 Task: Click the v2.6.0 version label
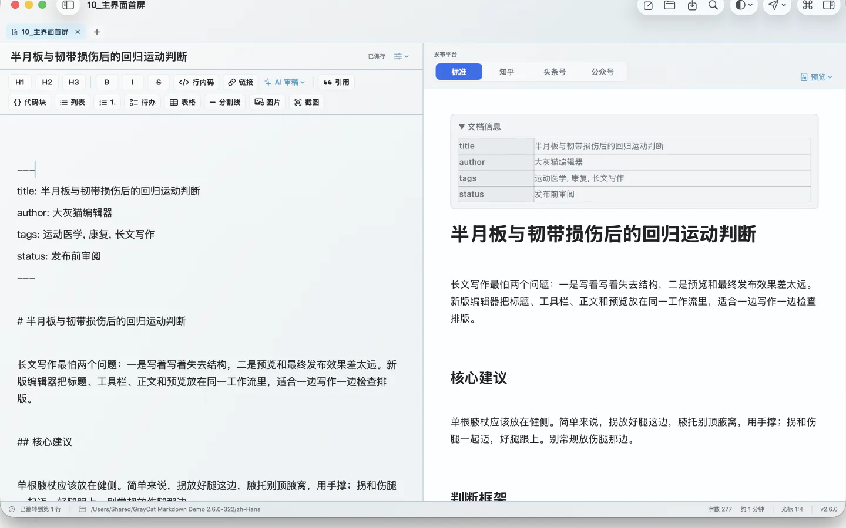click(829, 509)
